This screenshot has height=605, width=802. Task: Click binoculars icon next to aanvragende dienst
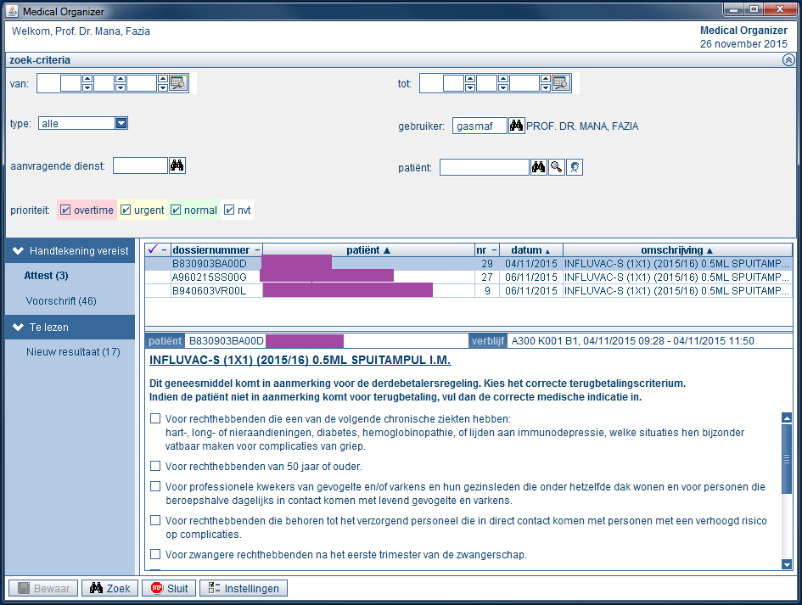[x=177, y=165]
